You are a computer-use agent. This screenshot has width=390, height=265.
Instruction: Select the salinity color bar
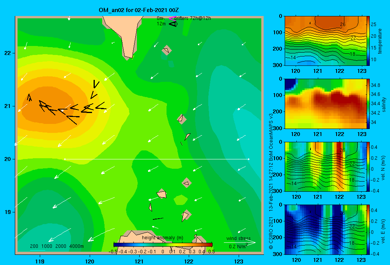pos(368,104)
